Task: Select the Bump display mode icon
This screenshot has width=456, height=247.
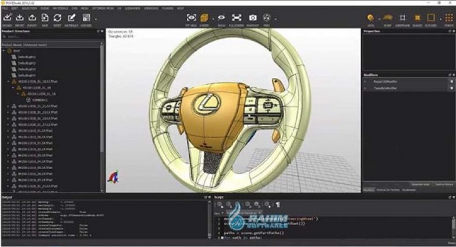Action: [388, 18]
